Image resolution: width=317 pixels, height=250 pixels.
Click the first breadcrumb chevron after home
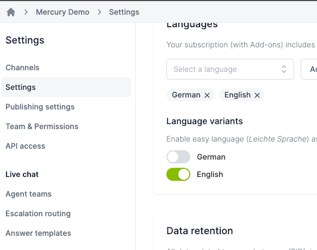coord(26,12)
